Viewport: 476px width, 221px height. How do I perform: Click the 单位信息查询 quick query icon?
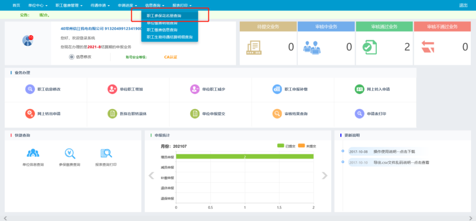(x=33, y=153)
